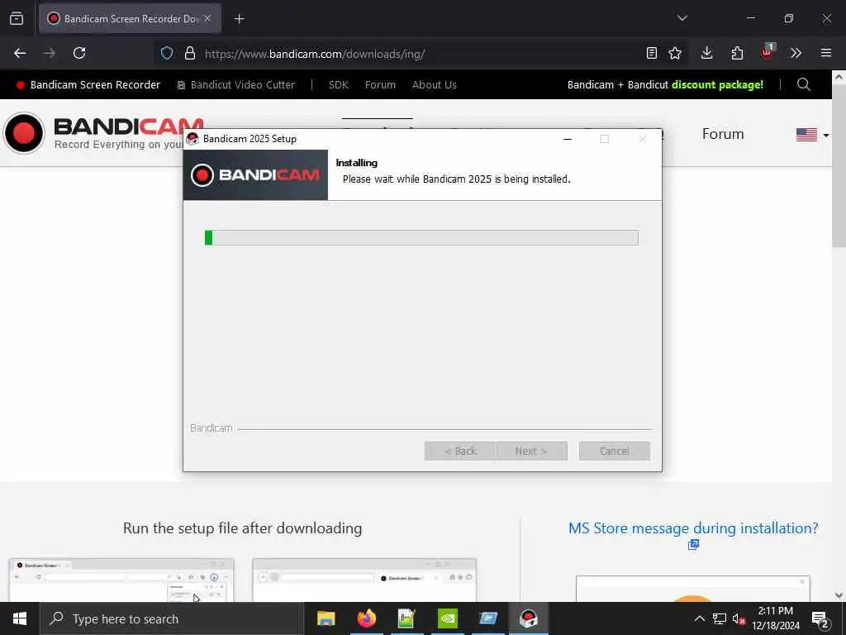Viewport: 846px width, 635px height.
Task: Open the extensions puzzle-piece icon
Action: (737, 53)
